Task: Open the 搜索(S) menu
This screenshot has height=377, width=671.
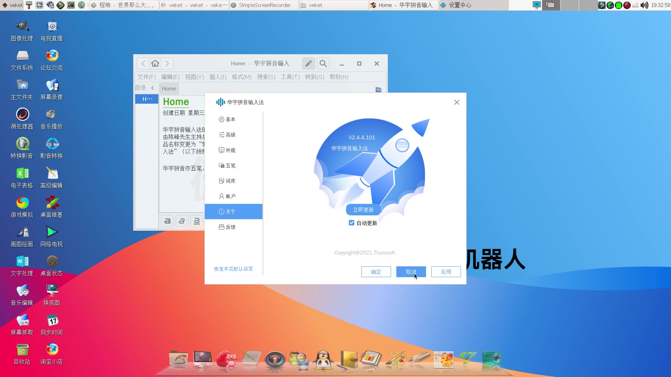Action: click(x=266, y=77)
